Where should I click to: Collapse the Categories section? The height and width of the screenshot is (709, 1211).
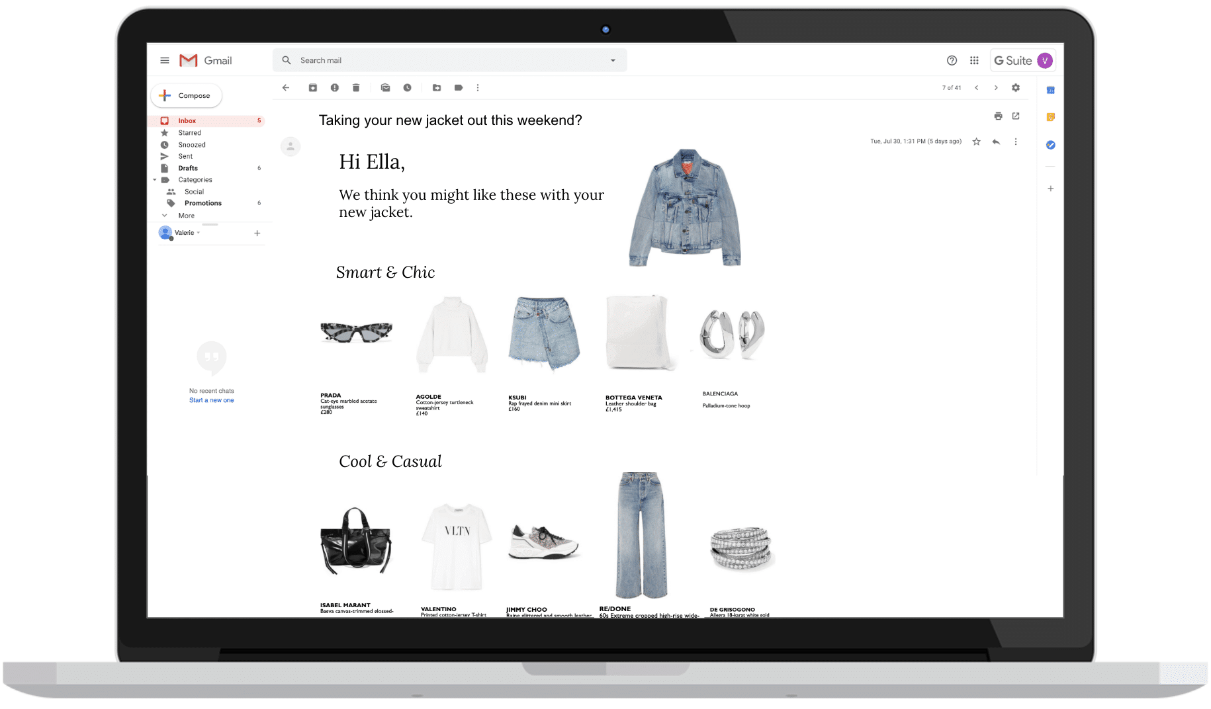tap(155, 180)
